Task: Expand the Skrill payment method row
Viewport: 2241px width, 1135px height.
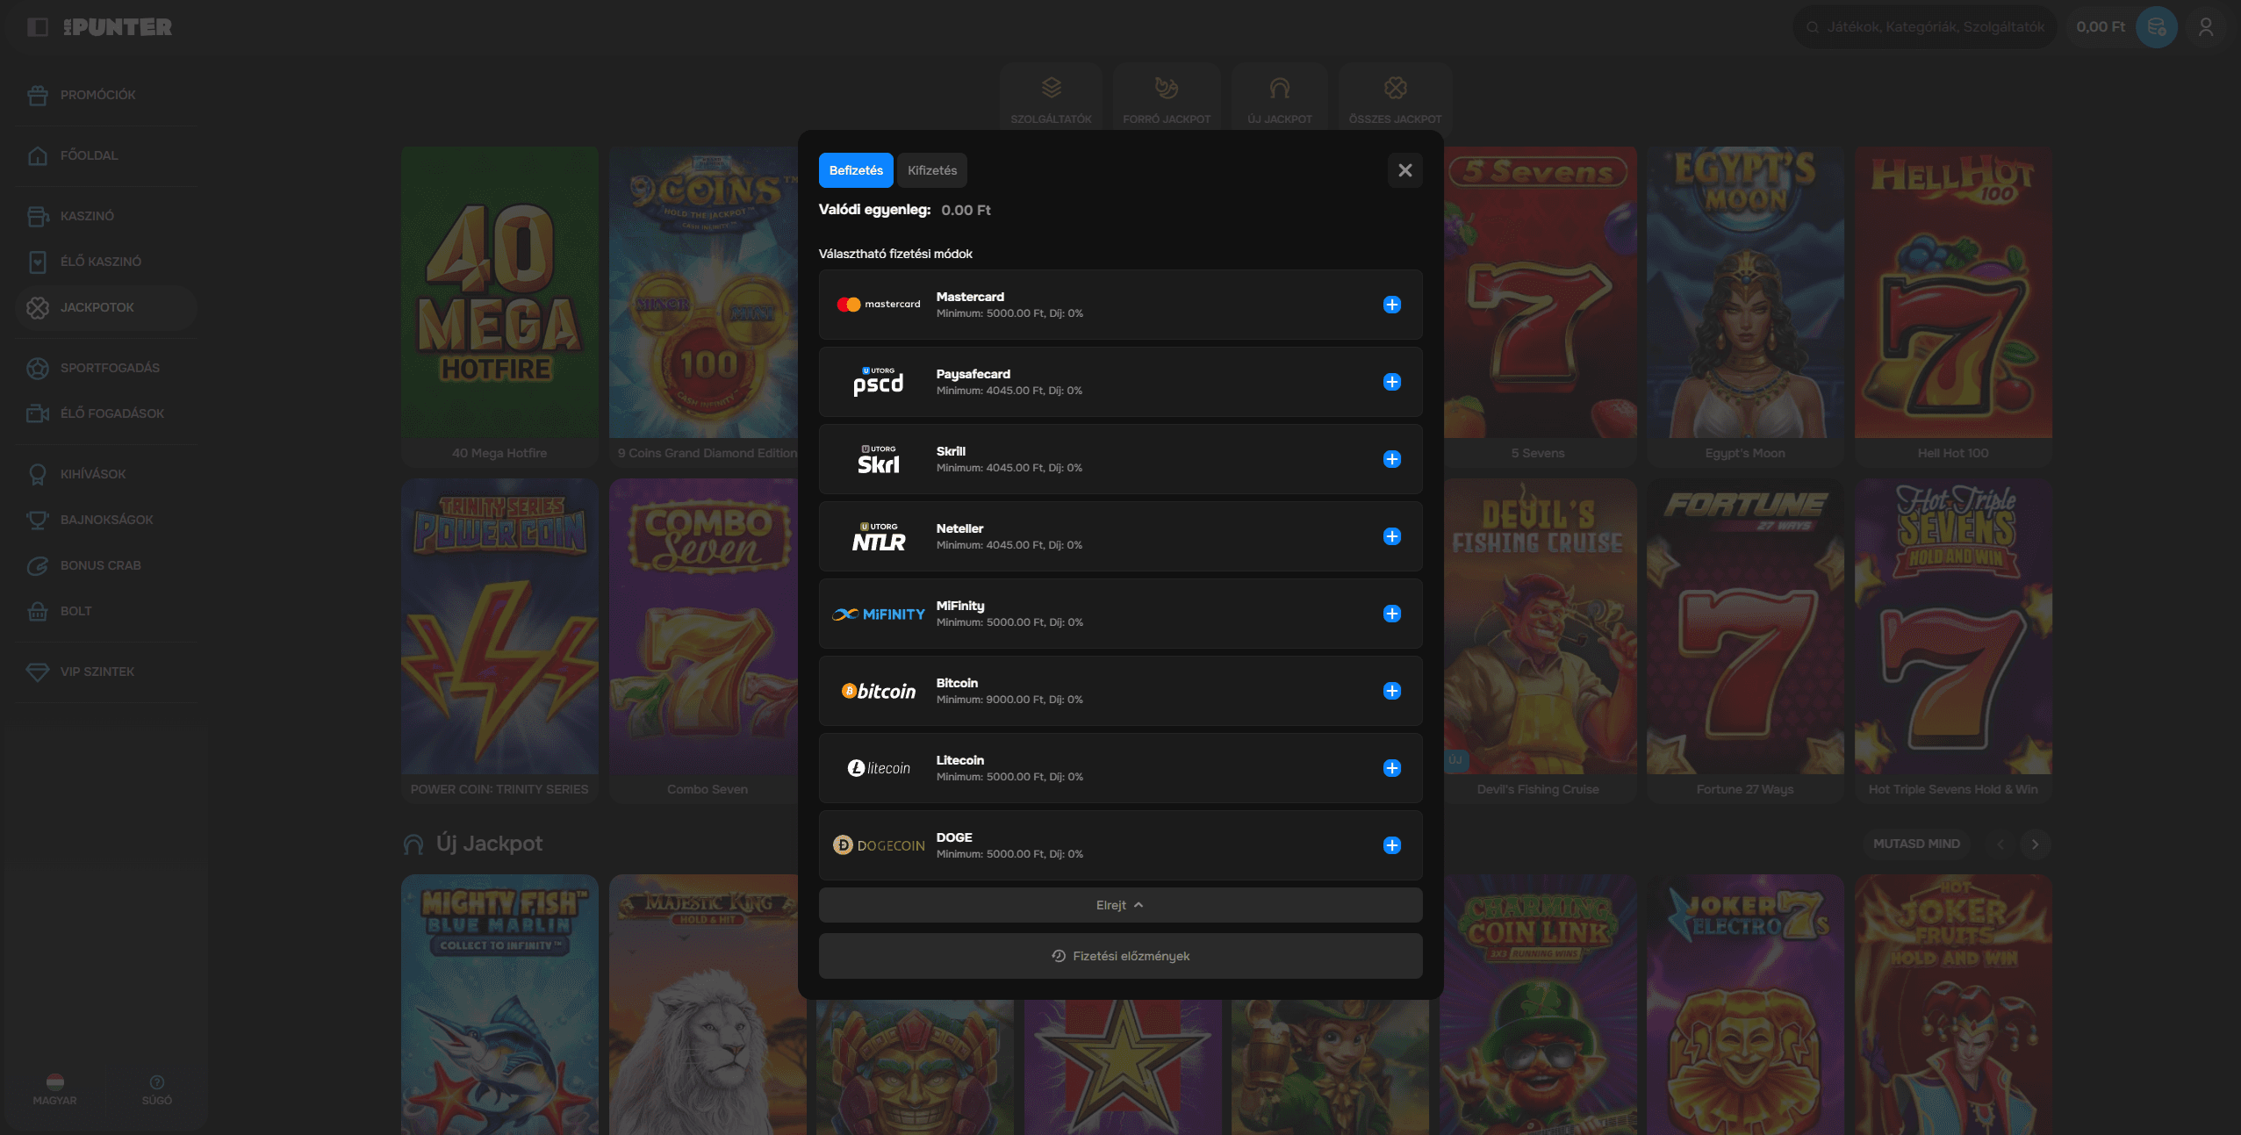Action: pos(1119,459)
